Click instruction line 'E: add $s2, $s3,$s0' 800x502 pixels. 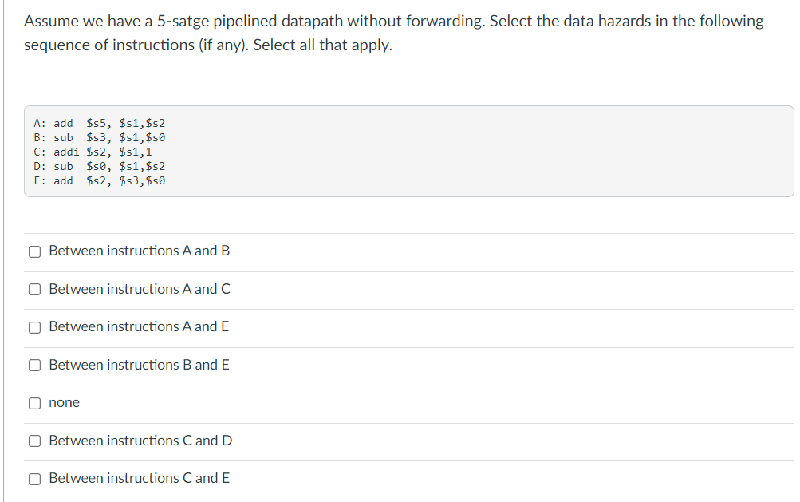99,180
